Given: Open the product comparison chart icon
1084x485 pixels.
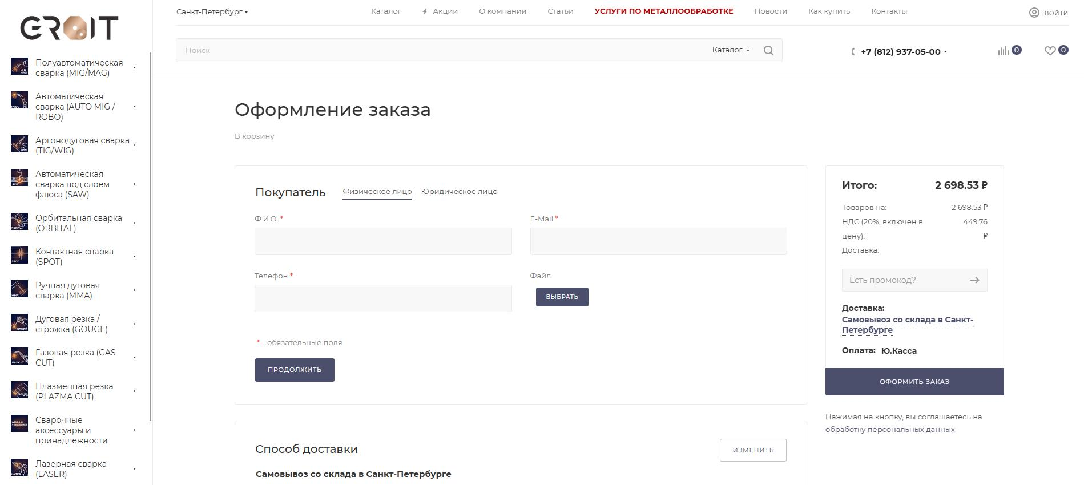Looking at the screenshot, I should click(1004, 51).
